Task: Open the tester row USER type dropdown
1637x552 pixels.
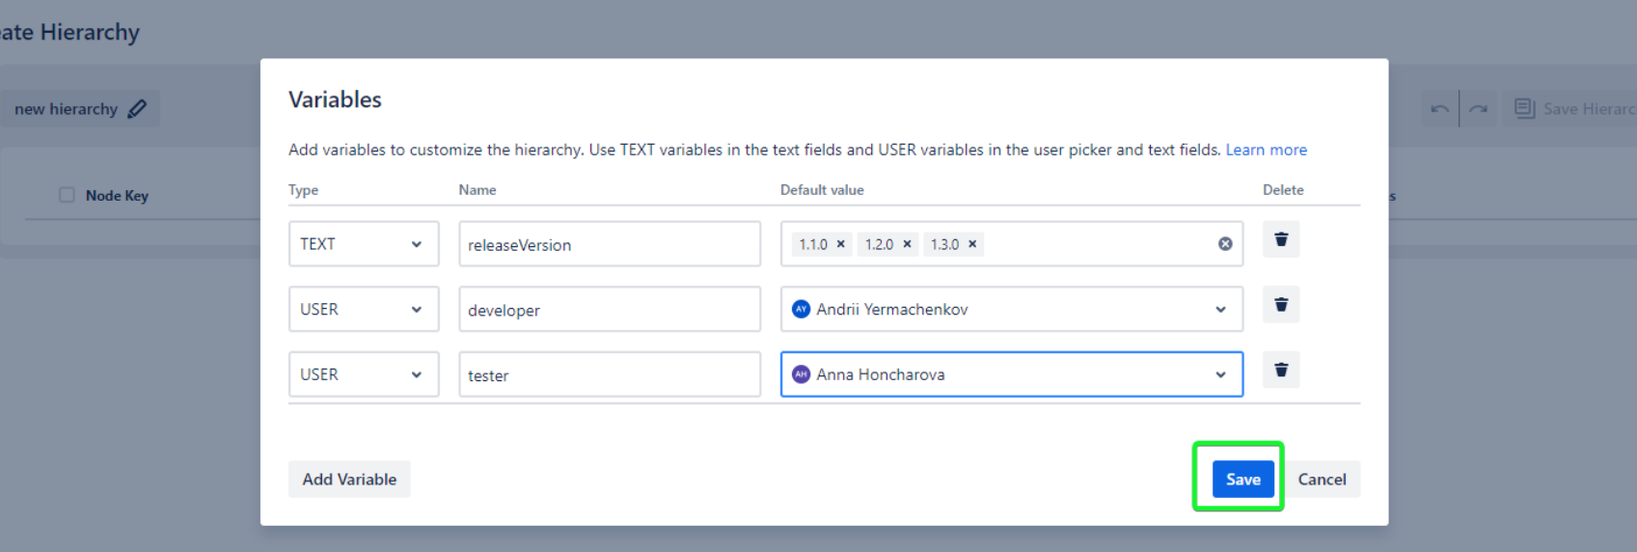Action: (363, 374)
